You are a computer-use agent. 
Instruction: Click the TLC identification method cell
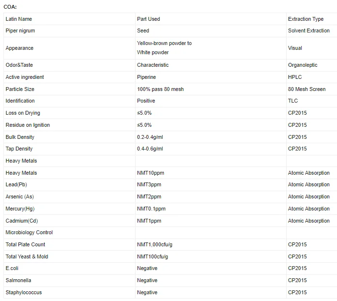click(x=312, y=101)
